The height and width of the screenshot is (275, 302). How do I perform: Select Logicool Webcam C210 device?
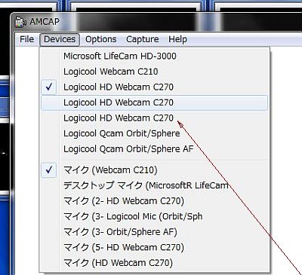(155, 72)
